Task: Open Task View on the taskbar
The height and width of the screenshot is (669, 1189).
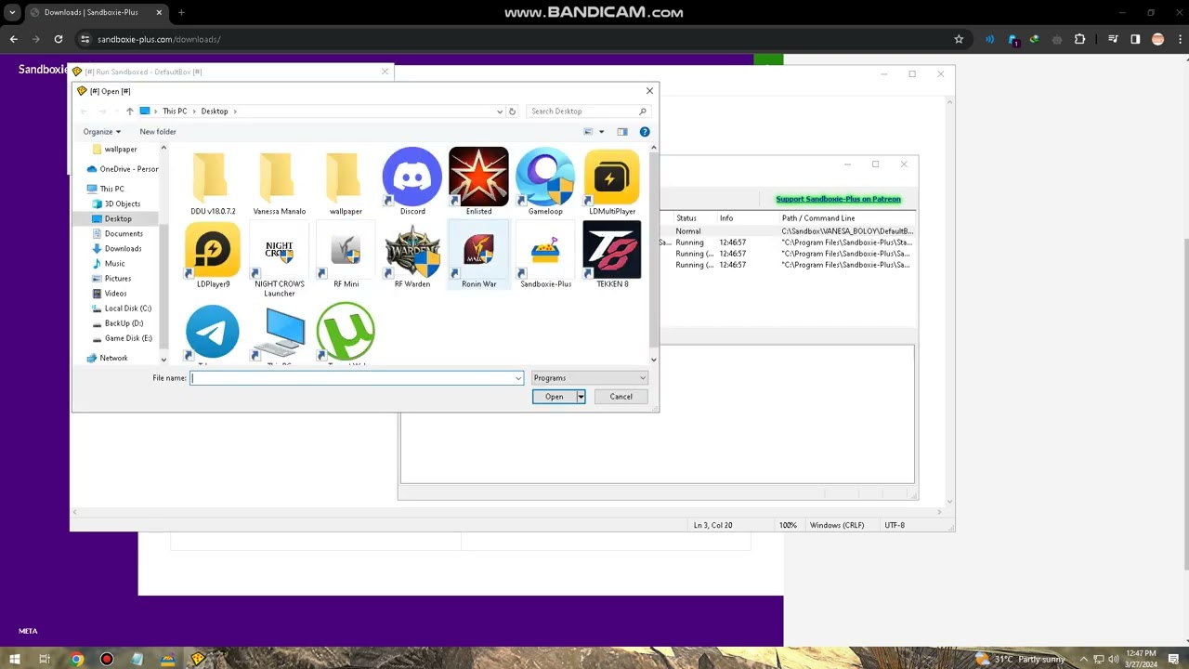Action: (45, 659)
